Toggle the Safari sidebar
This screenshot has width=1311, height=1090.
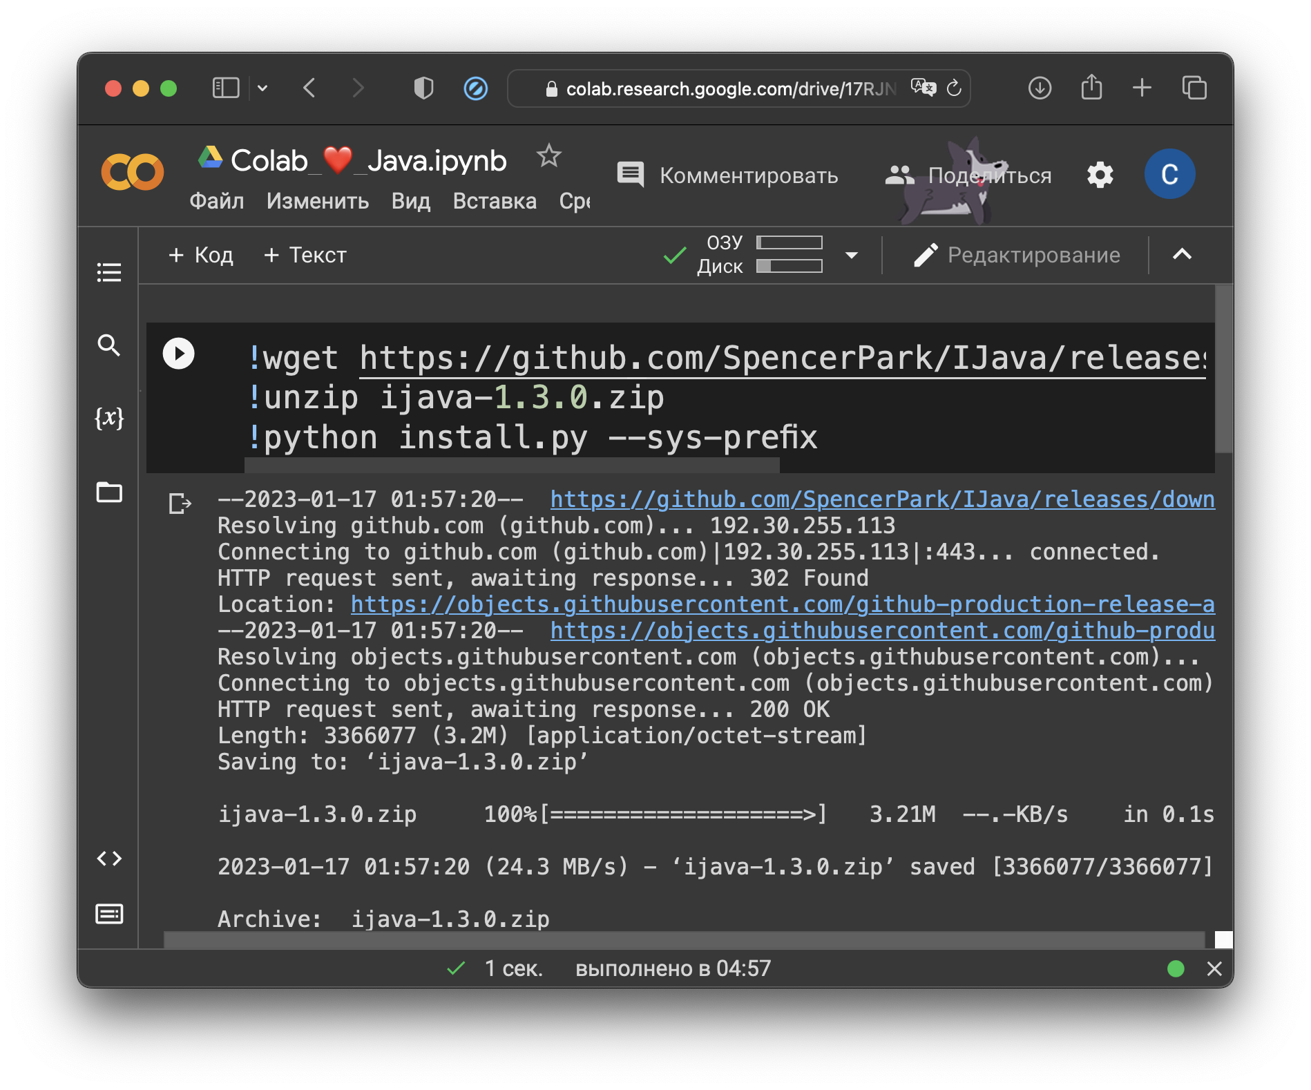point(226,88)
